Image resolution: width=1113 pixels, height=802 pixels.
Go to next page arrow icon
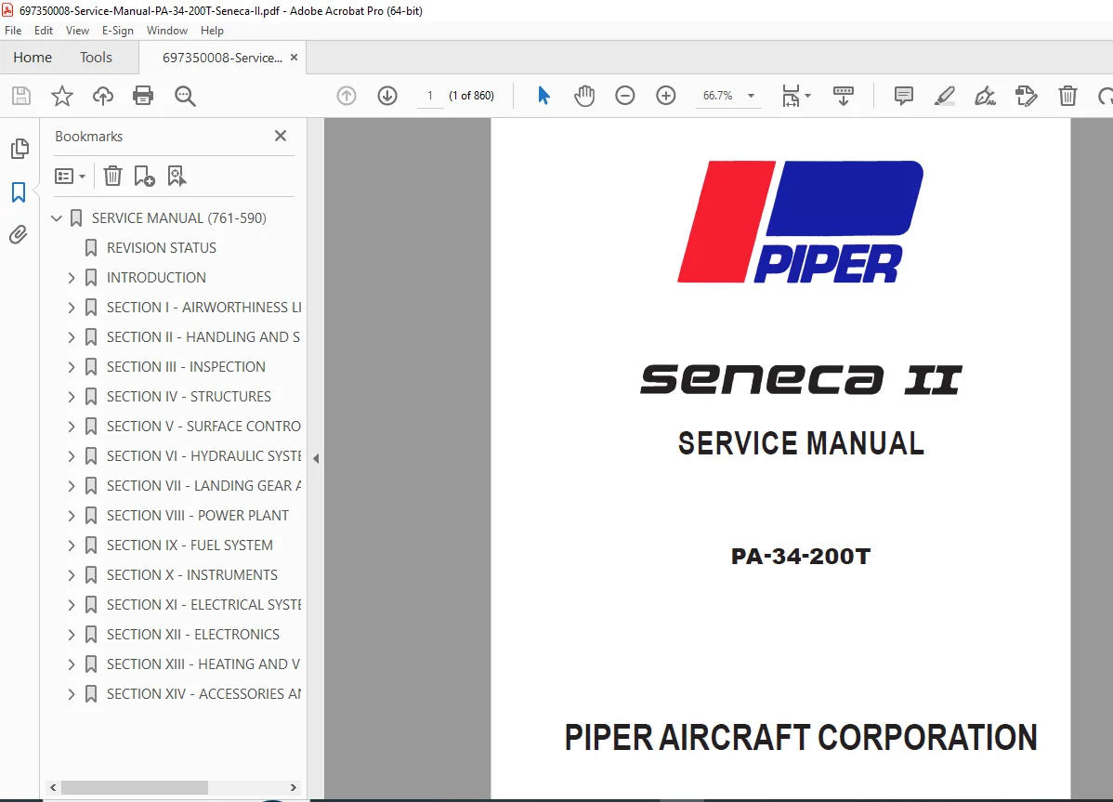tap(387, 96)
